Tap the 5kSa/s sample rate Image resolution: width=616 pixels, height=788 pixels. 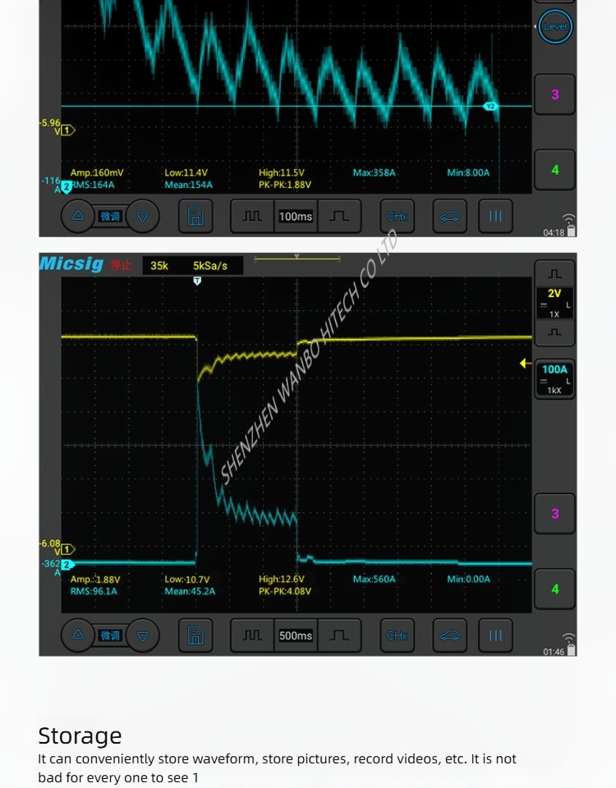210,266
